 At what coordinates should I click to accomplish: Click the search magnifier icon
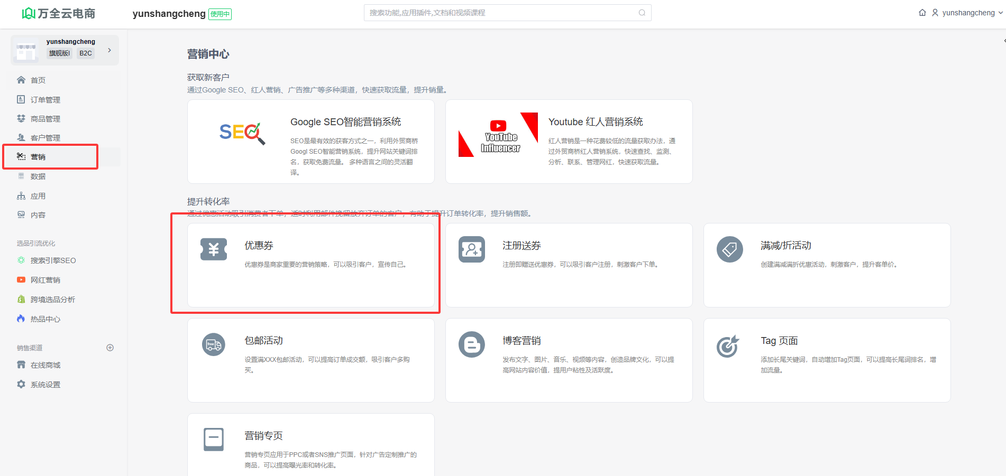pos(642,13)
